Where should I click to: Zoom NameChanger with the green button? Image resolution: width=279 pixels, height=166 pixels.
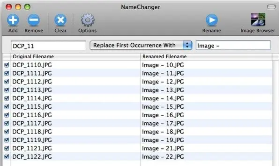(x=27, y=7)
